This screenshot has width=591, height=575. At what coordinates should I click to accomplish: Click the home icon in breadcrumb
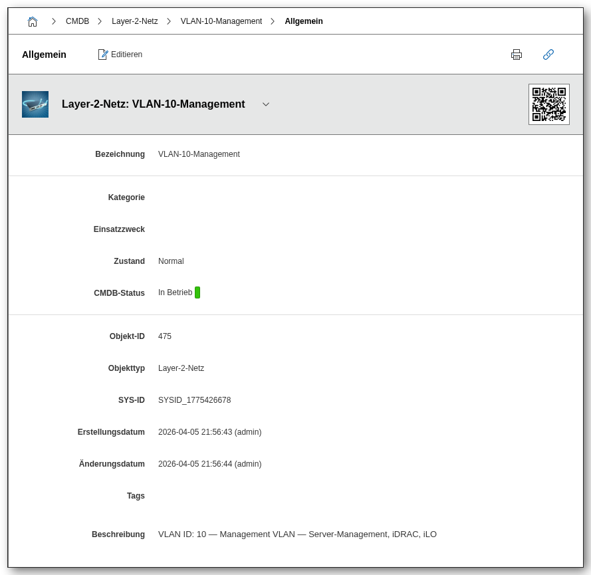(33, 21)
